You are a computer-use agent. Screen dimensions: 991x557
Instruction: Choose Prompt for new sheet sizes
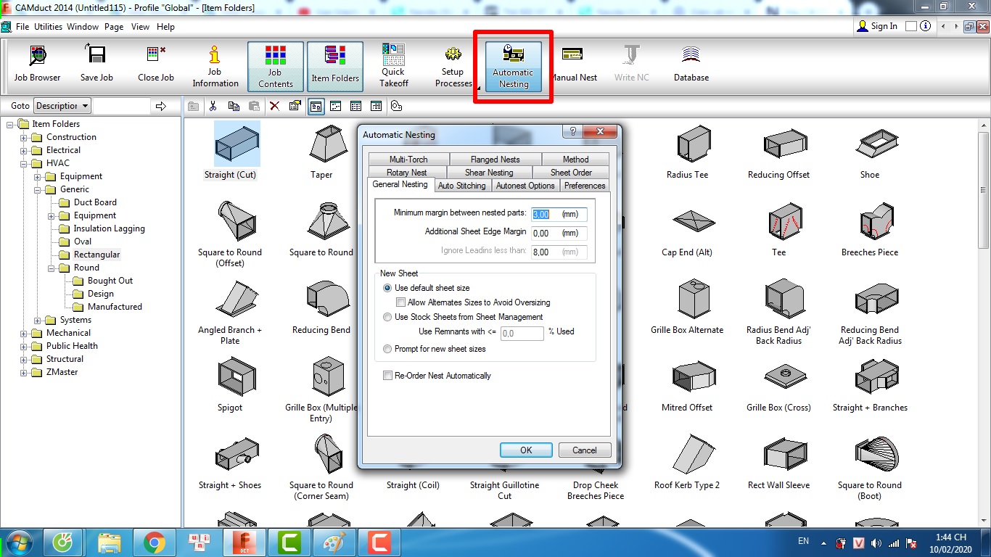[387, 349]
